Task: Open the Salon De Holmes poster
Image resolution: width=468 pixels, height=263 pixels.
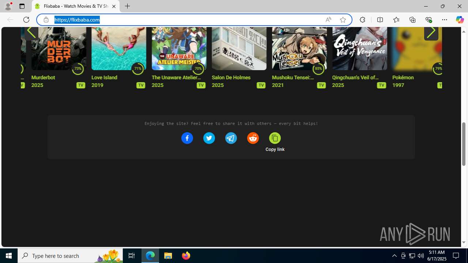Action: click(239, 48)
